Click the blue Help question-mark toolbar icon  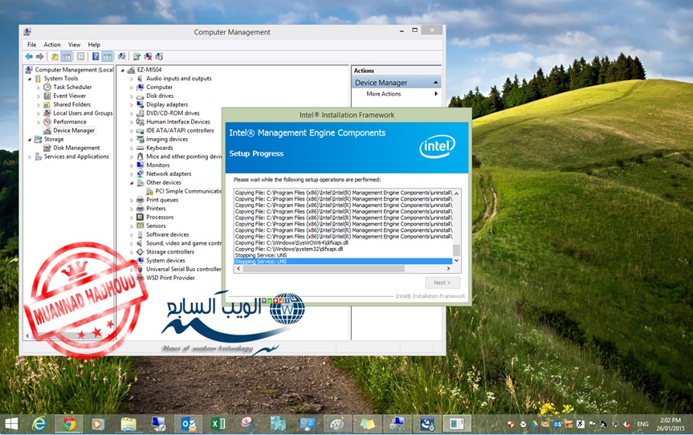[96, 56]
